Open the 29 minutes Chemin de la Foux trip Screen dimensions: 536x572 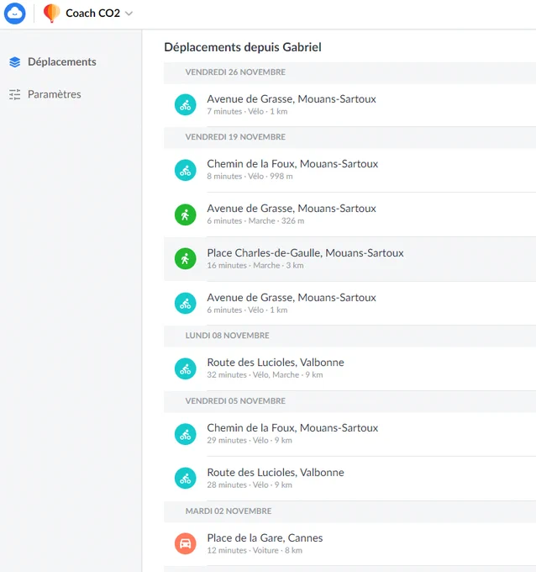pyautogui.click(x=349, y=434)
